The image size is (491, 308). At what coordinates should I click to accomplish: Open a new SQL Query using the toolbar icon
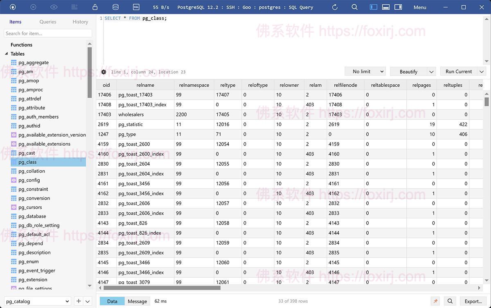click(136, 7)
